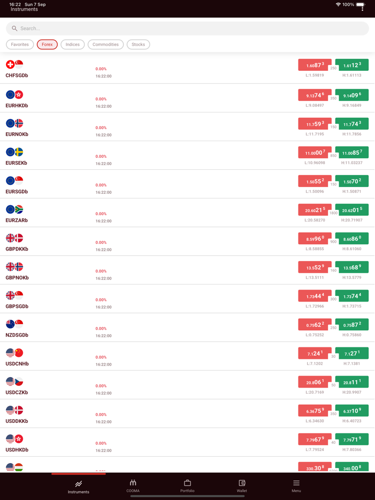
Task: Select the Forex filter chip
Action: click(47, 45)
